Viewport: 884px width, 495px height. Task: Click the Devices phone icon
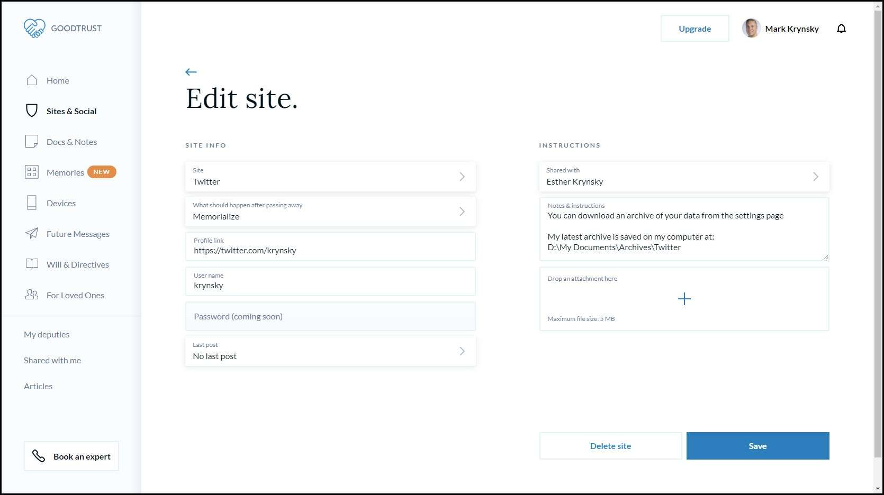[x=32, y=203]
